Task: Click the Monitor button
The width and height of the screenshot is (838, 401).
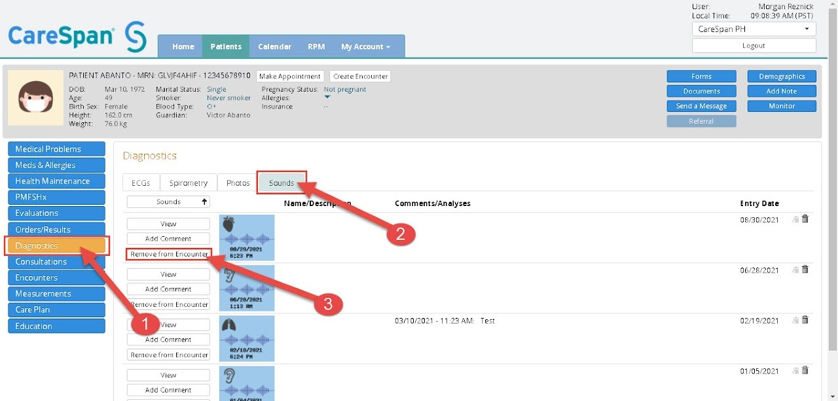Action: (x=782, y=106)
